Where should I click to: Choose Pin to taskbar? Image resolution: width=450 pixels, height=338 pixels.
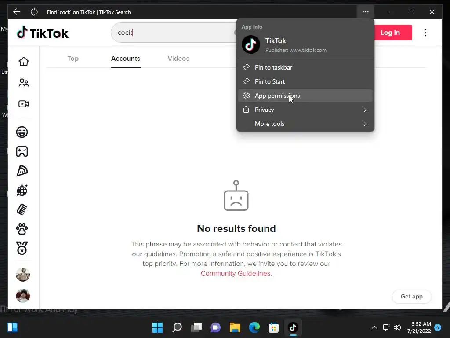[x=305, y=67]
